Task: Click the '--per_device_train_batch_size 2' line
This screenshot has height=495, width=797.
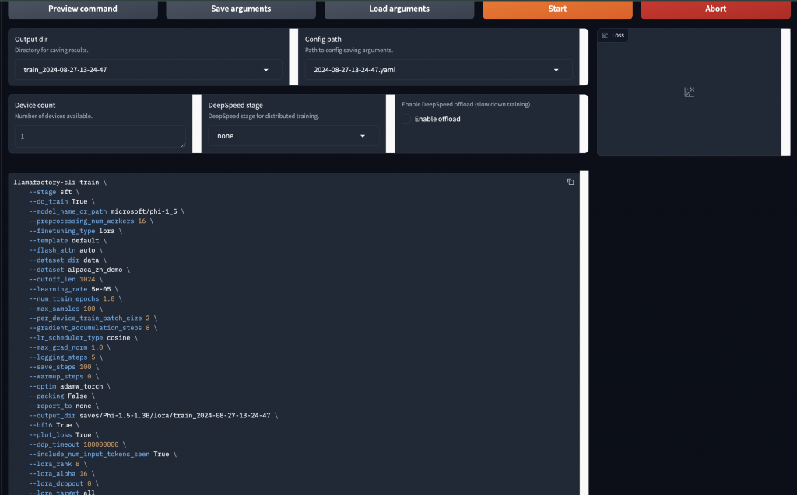Action: click(93, 319)
